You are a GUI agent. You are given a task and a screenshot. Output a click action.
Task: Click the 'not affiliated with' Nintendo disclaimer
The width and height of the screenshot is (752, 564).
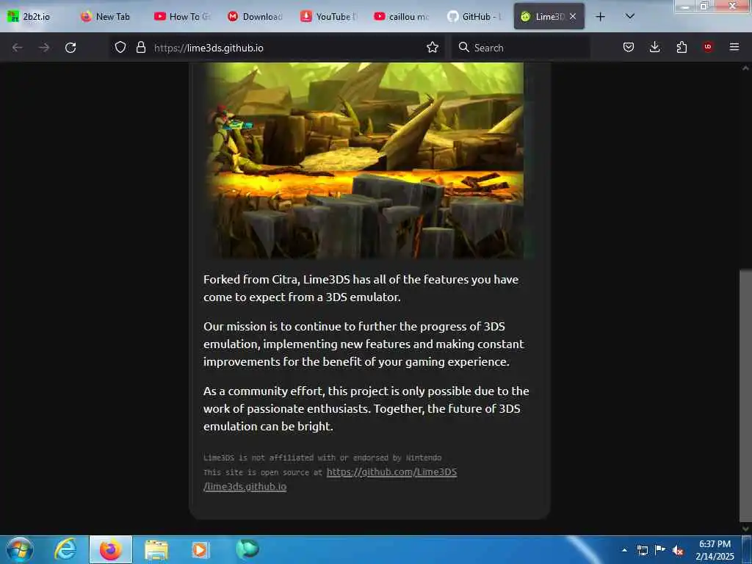click(322, 458)
